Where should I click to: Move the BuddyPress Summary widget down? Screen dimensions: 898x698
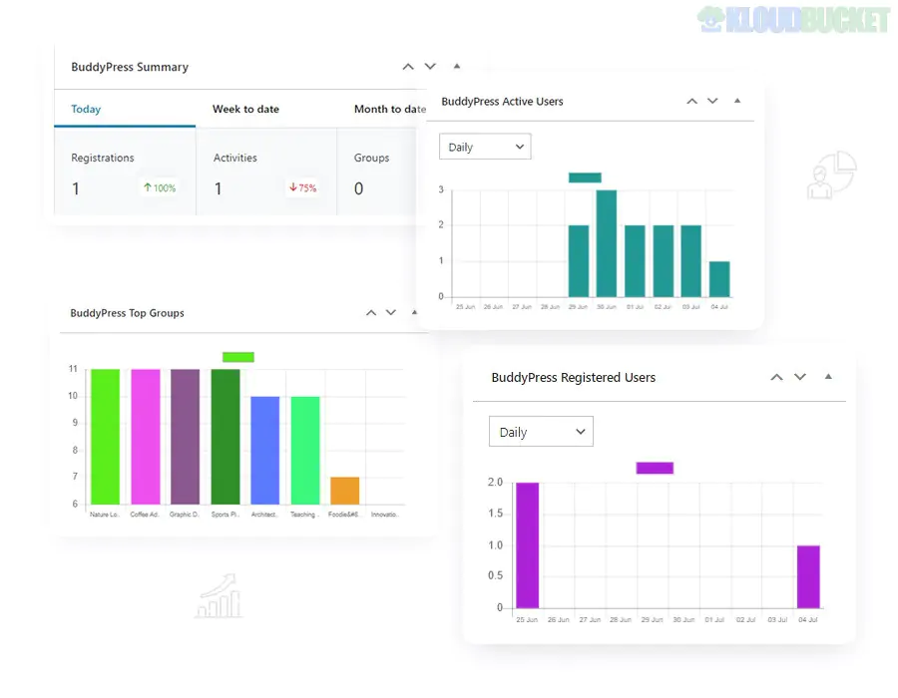(430, 66)
